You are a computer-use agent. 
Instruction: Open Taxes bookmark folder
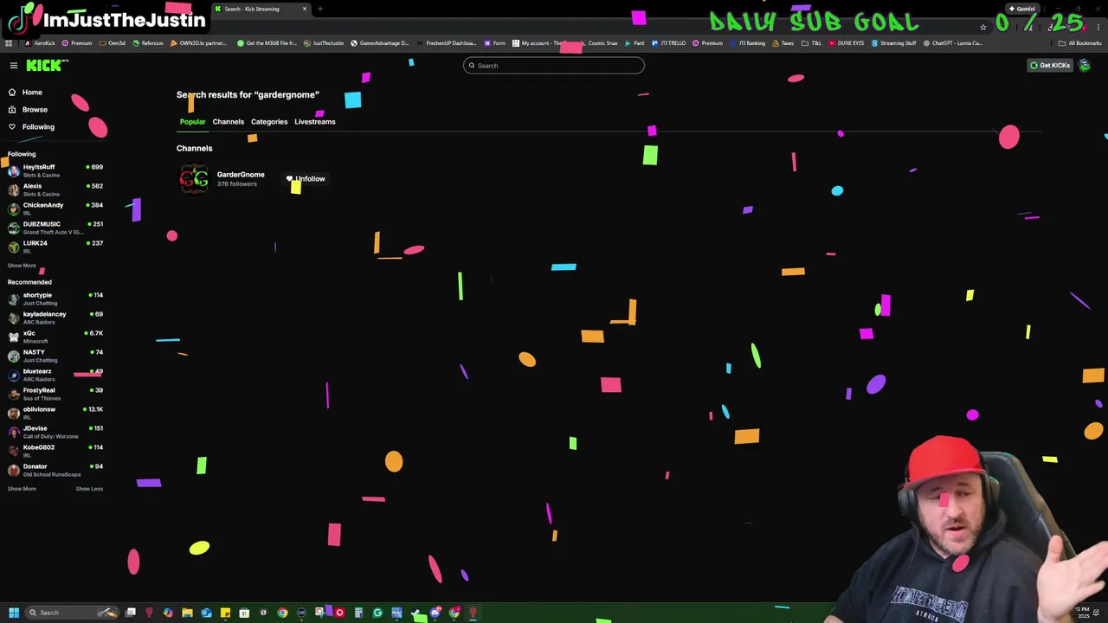[783, 43]
